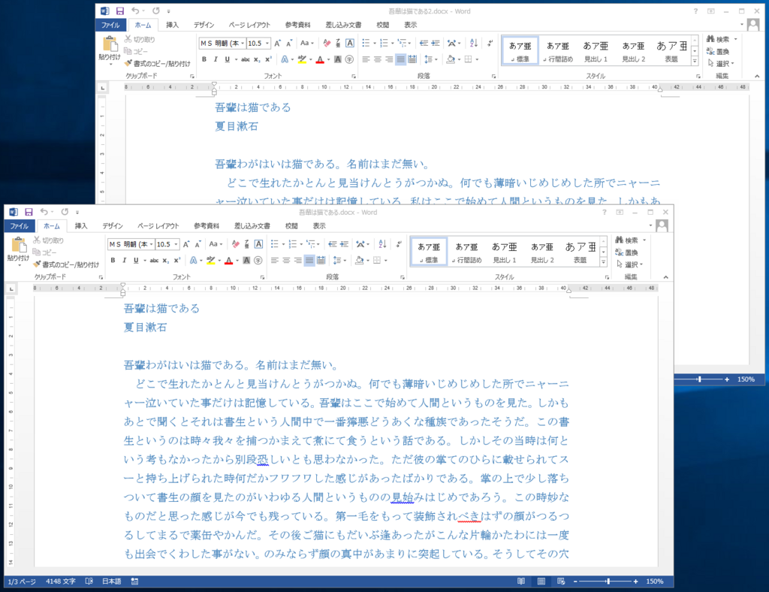The height and width of the screenshot is (592, 769).
Task: Open 表示 tab in front window
Action: [319, 226]
